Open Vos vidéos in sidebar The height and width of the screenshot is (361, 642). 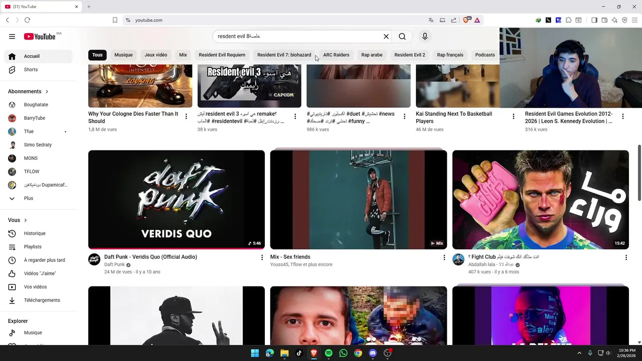38,287
